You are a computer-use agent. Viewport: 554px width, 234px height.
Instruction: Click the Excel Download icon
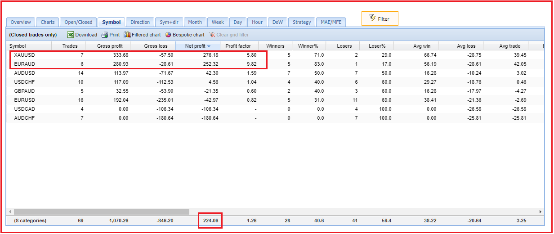[x=71, y=35]
